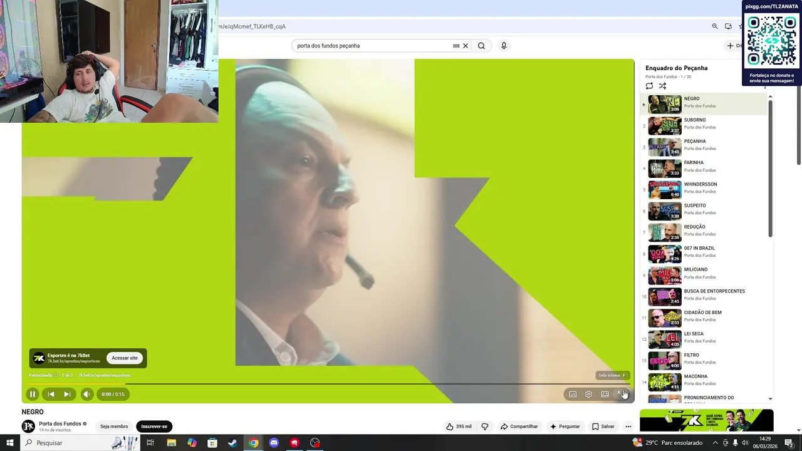
Task: Play FILTRO from the playlist
Action: [704, 360]
